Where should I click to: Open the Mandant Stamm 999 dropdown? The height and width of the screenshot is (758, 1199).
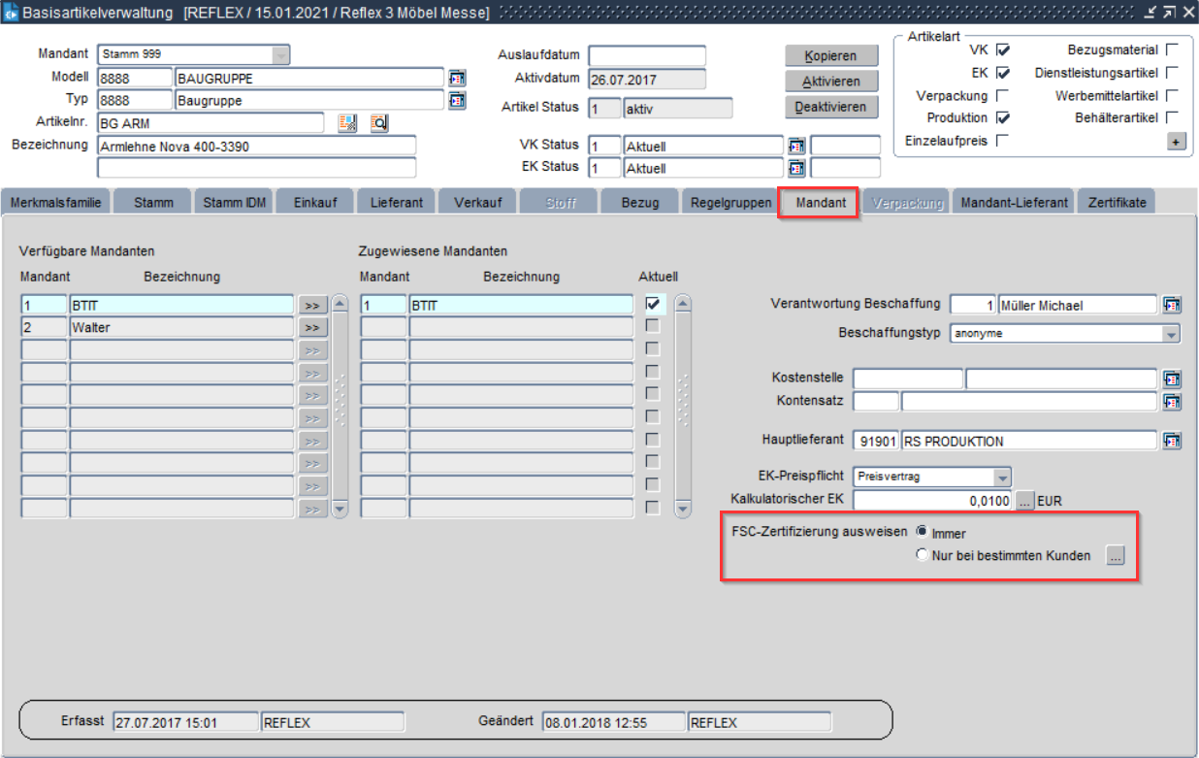coord(281,55)
